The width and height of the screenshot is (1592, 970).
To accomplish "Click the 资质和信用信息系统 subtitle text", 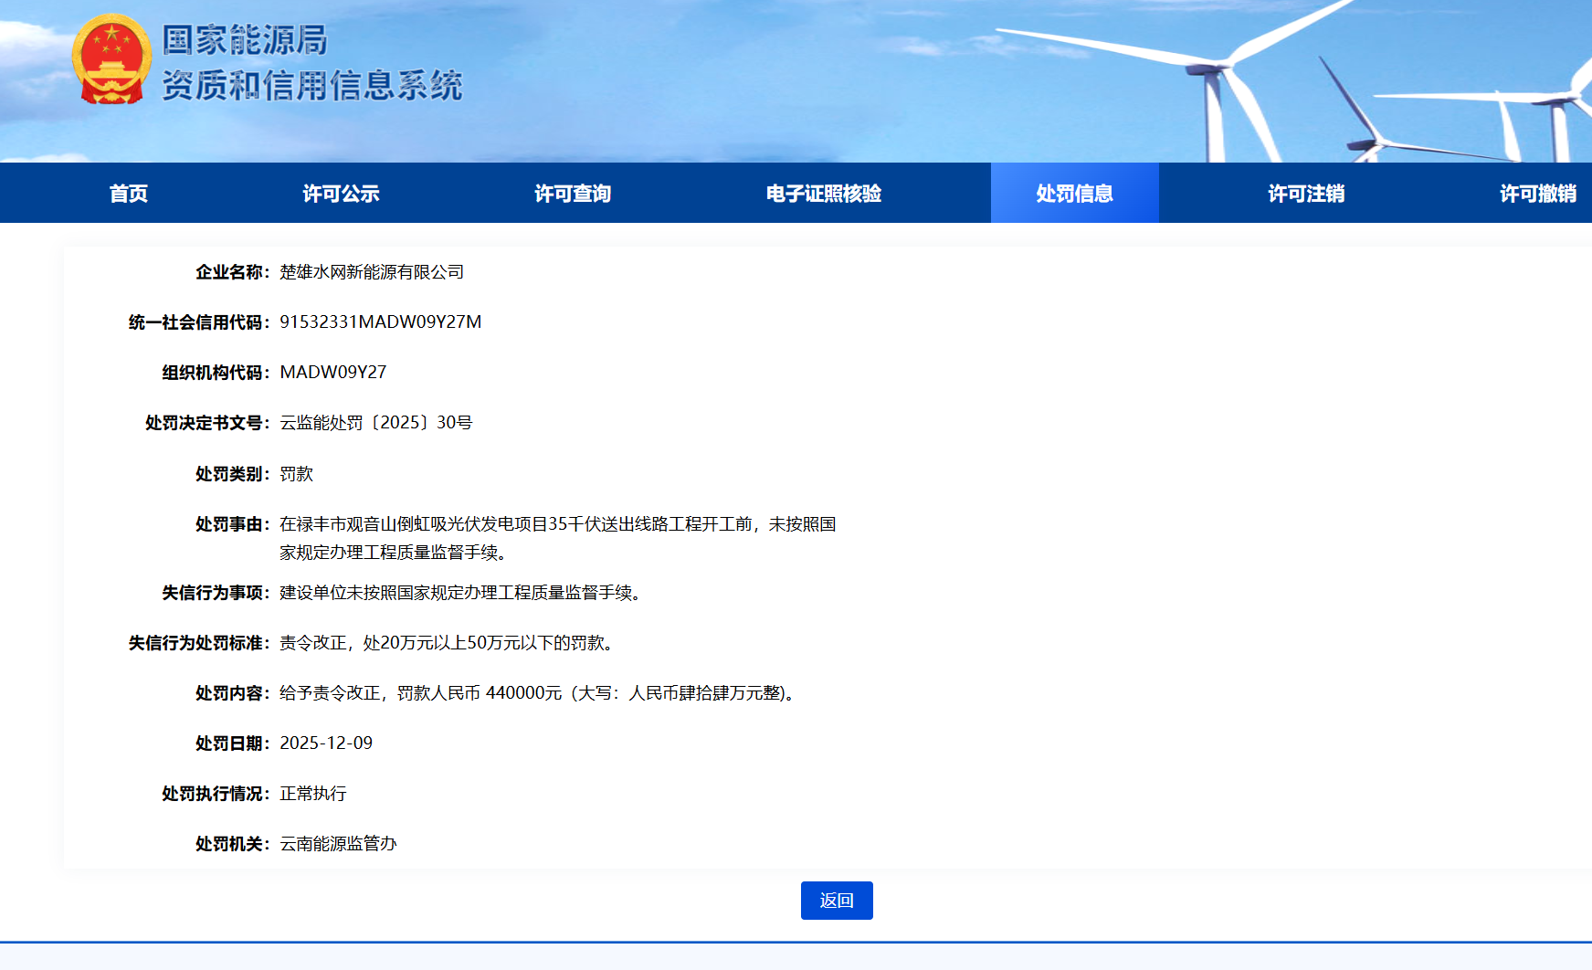I will click(x=312, y=86).
